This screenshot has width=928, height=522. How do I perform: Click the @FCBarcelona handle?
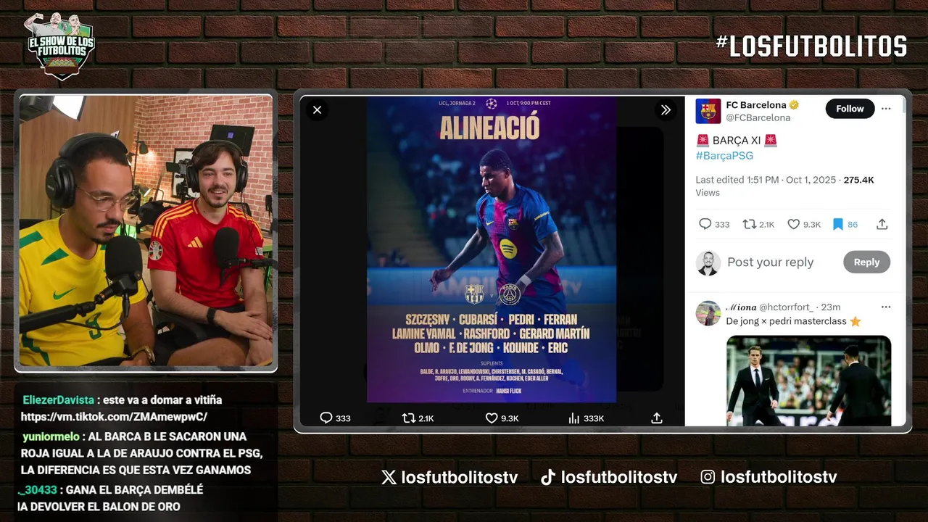pos(758,117)
